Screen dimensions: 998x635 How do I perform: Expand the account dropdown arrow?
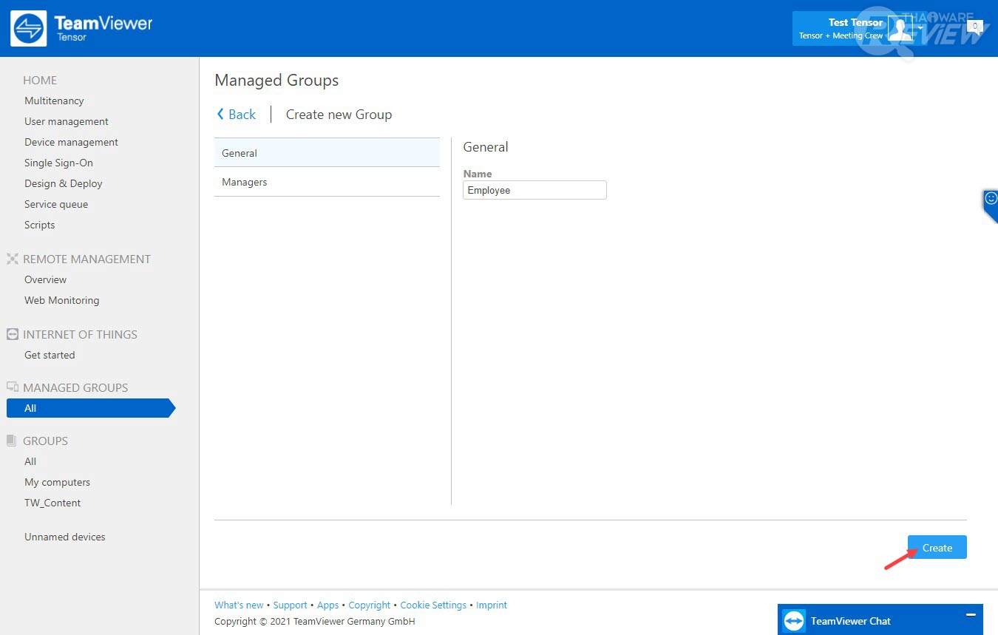coord(920,29)
